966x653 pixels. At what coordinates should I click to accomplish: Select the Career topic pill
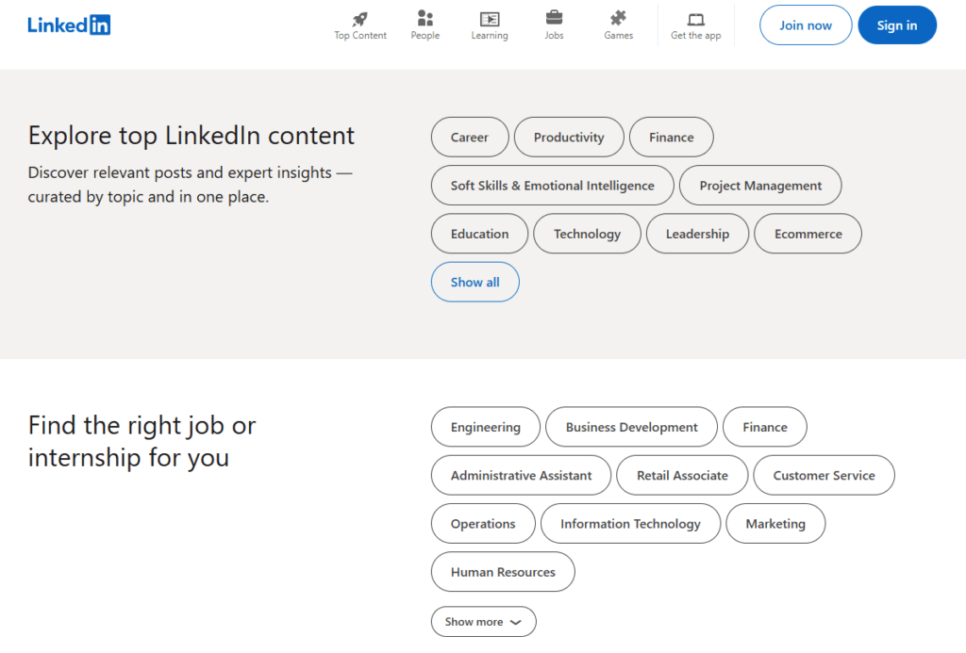470,138
